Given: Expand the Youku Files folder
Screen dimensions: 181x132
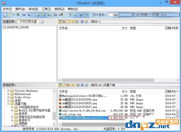Looking at the screenshot, I should tap(8, 97).
